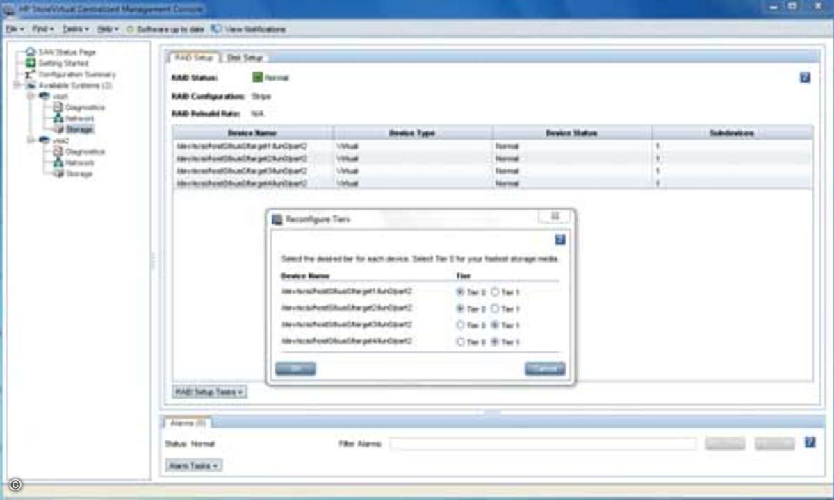Viewport: 834px width, 500px height.
Task: Click the Filter Alarms input field
Action: coord(542,444)
